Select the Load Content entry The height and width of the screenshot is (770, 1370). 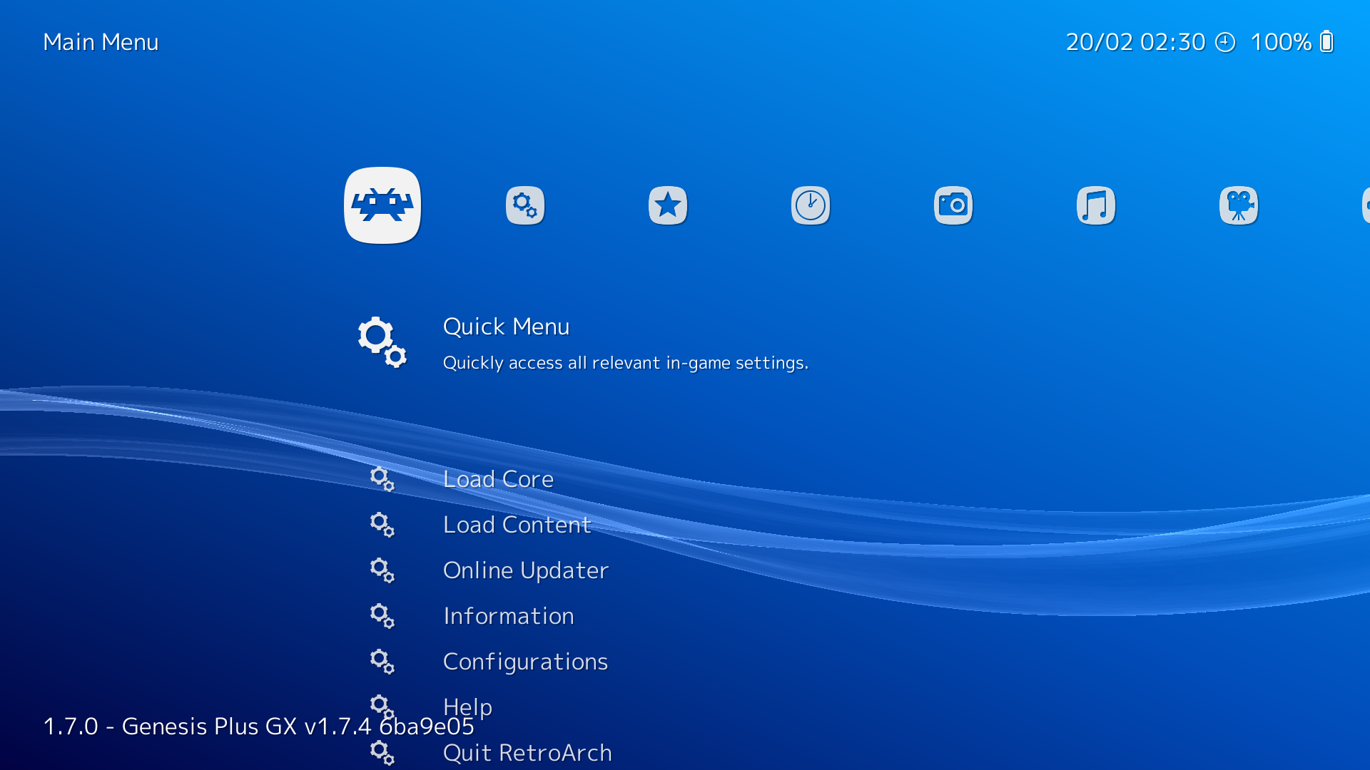click(517, 525)
